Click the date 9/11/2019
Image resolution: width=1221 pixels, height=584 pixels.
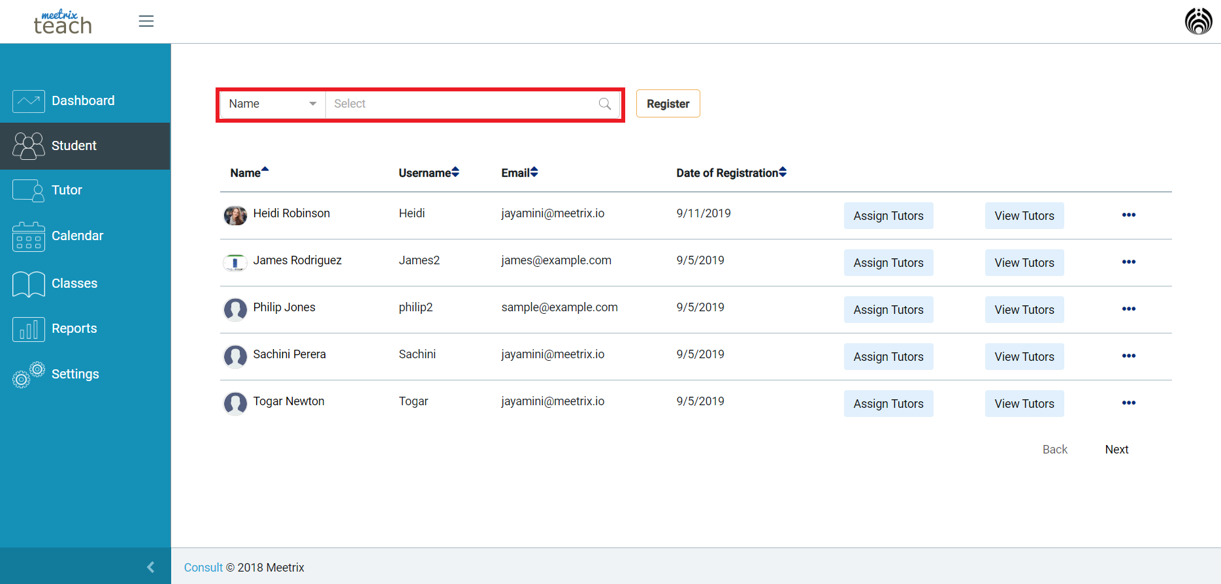tap(704, 213)
